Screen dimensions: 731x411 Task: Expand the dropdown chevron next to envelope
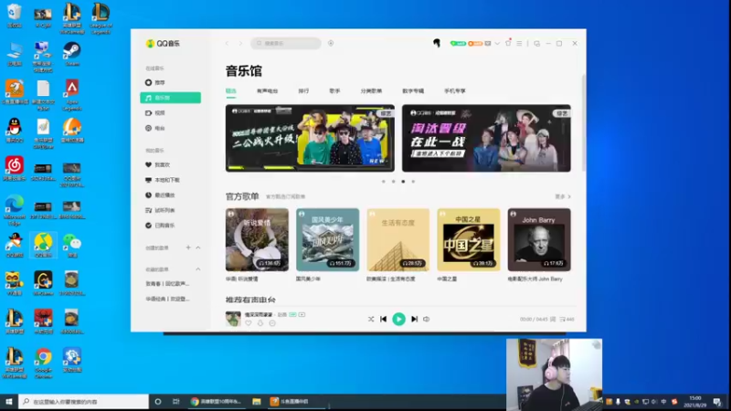tap(497, 43)
